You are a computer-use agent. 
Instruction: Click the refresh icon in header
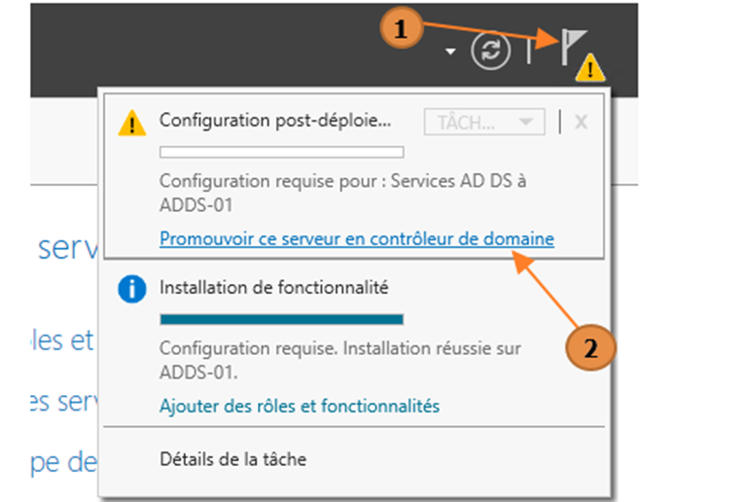pyautogui.click(x=490, y=51)
